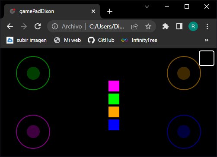Open a new tab with plus button
The height and width of the screenshot is (157, 217).
point(110,11)
